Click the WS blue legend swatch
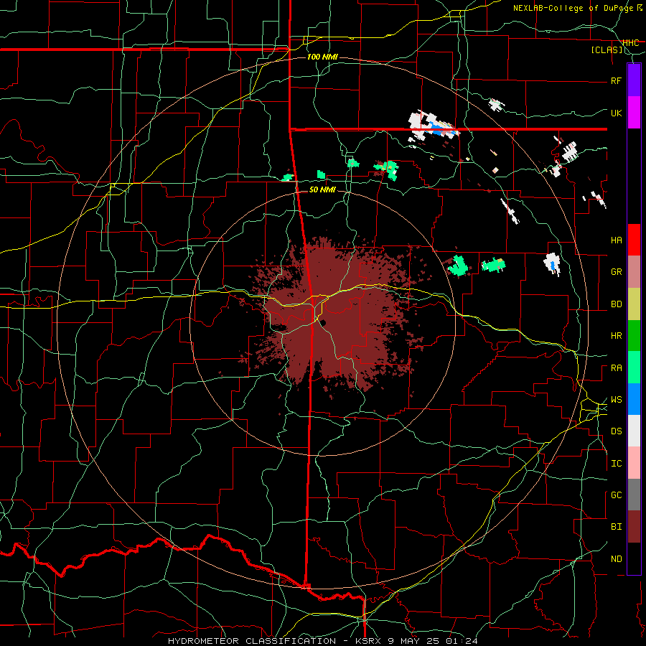The width and height of the screenshot is (646, 646). 634,399
